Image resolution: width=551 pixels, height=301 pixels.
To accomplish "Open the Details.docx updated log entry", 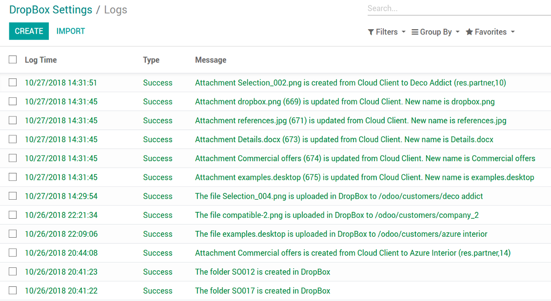I will (344, 140).
